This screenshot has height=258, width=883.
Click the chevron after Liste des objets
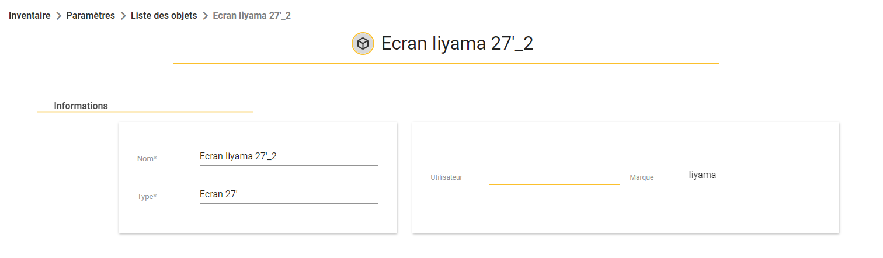(205, 16)
